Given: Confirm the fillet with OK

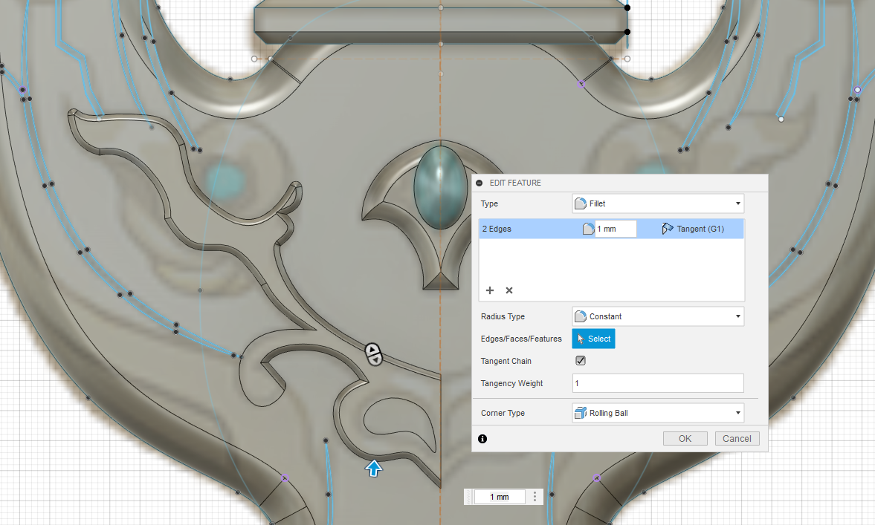Looking at the screenshot, I should coord(685,439).
